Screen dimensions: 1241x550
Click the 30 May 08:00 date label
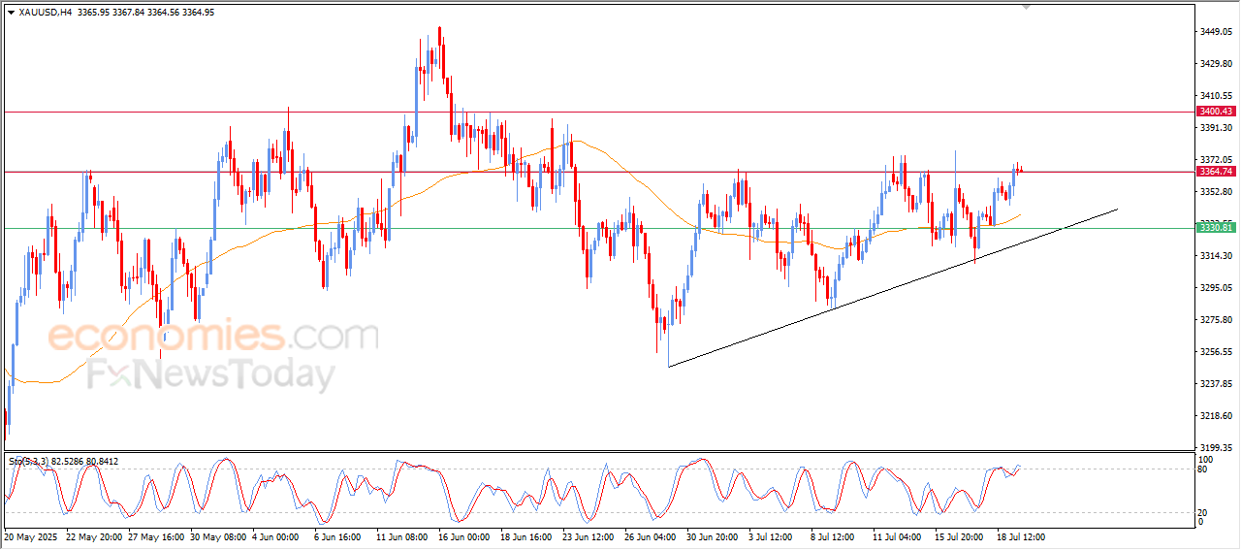(217, 535)
